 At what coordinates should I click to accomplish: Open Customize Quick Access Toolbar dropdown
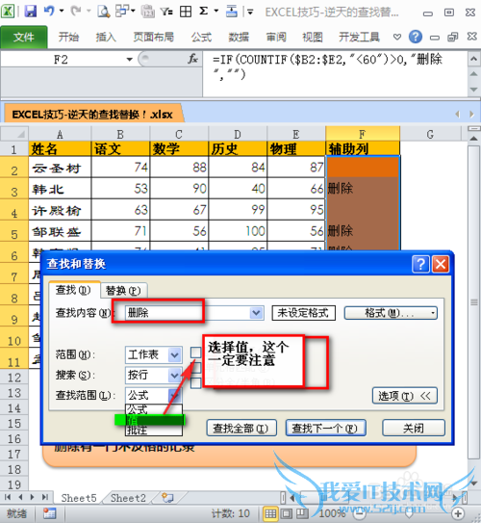pos(250,13)
